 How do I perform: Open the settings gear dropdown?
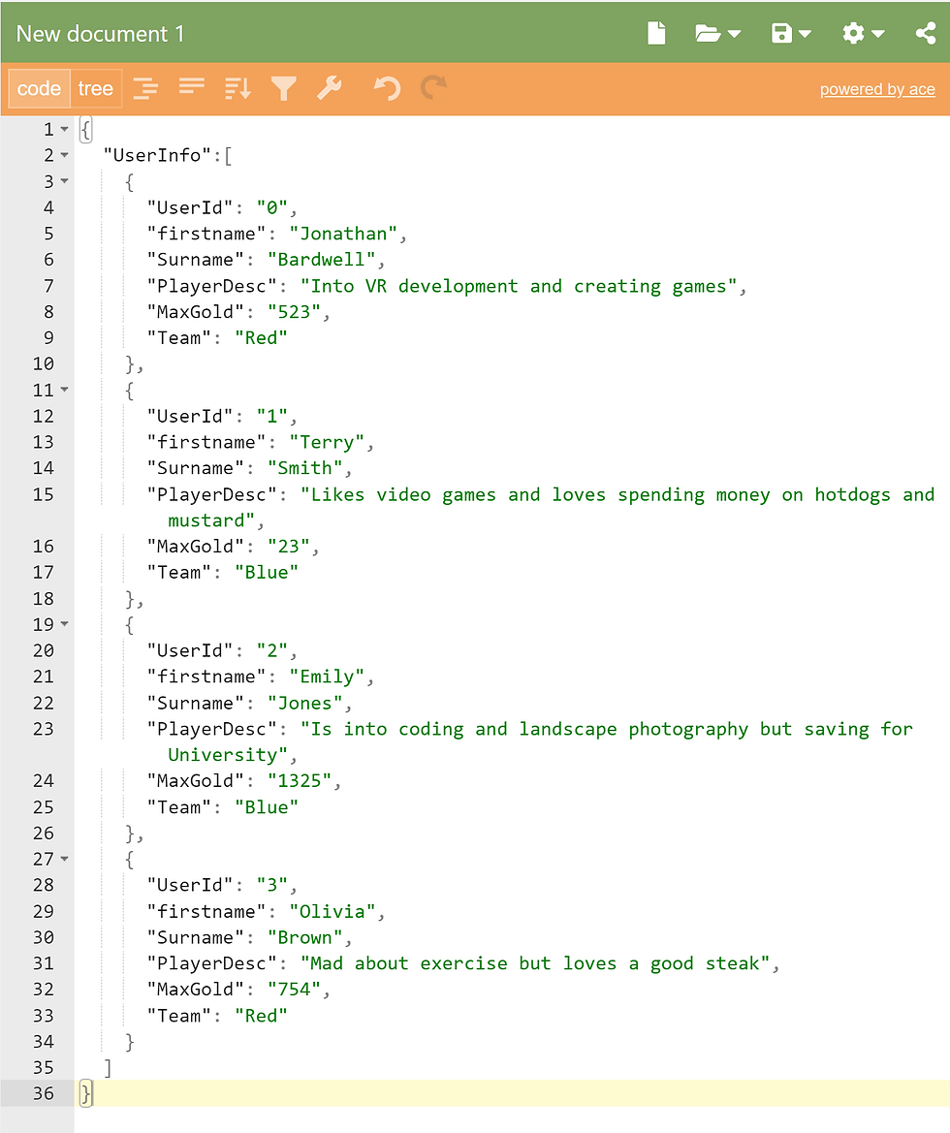864,33
